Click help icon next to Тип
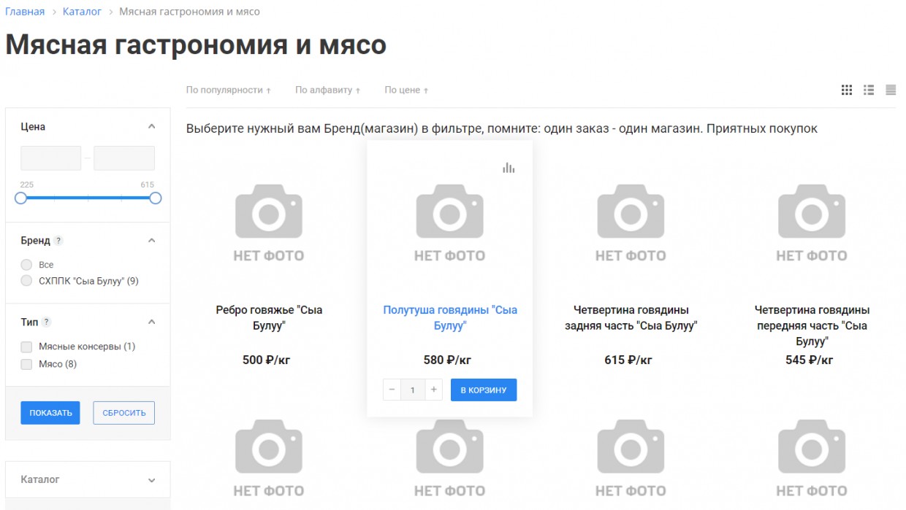This screenshot has height=510, width=906. tap(47, 322)
